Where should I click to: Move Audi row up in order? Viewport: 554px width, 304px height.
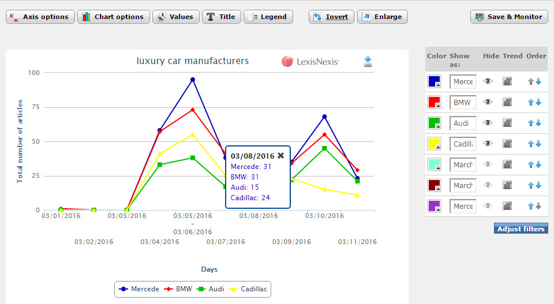pyautogui.click(x=531, y=123)
